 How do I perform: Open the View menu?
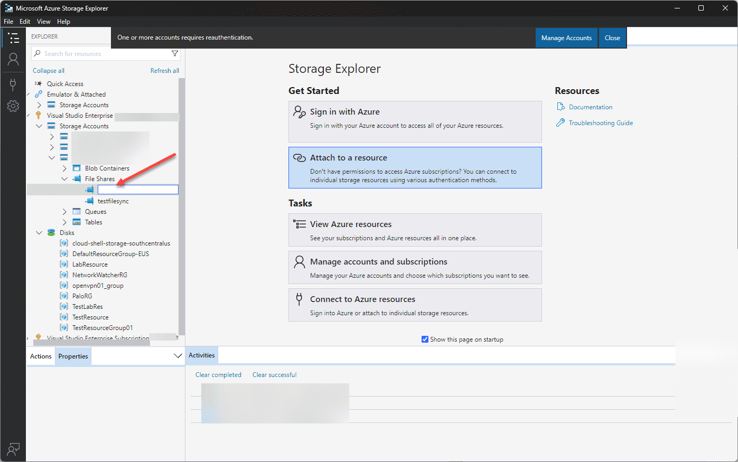pyautogui.click(x=44, y=22)
